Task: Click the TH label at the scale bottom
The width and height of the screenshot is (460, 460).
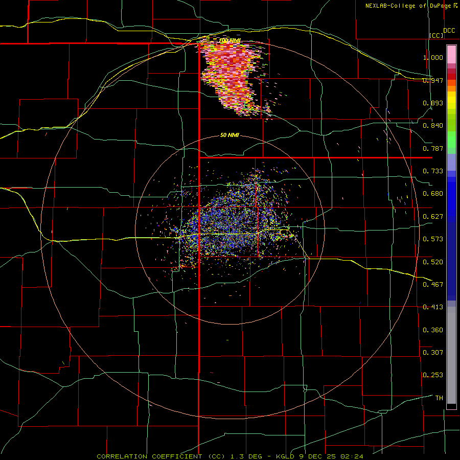Action: pos(439,398)
